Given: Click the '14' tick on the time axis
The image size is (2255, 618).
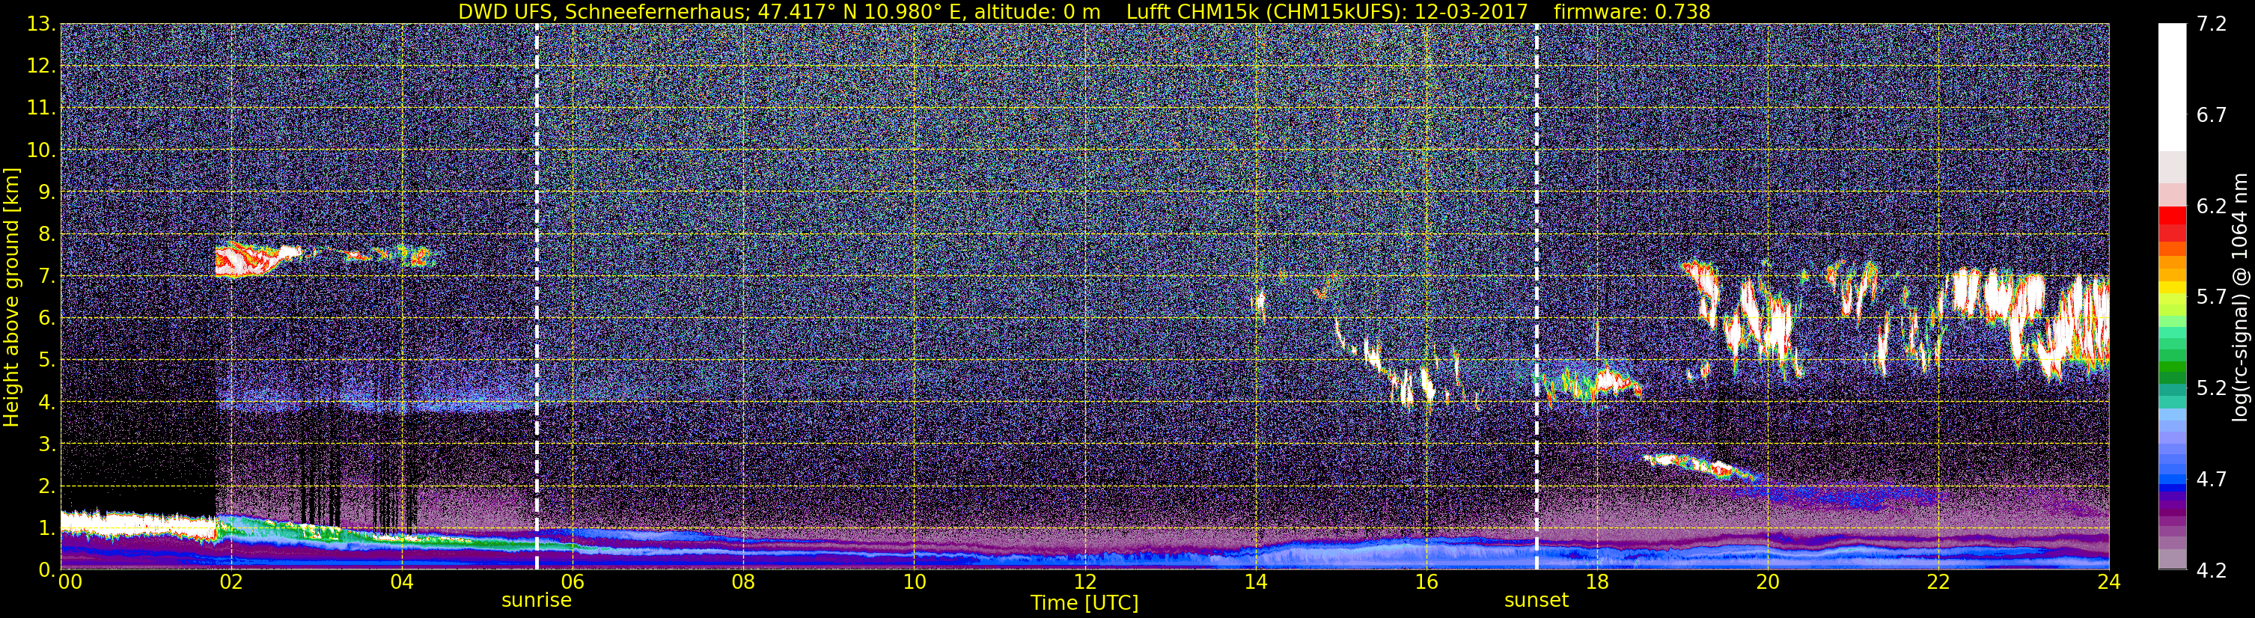Looking at the screenshot, I should (x=1255, y=582).
